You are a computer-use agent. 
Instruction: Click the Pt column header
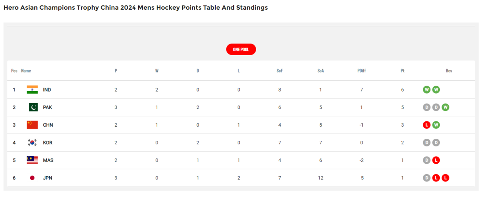pos(403,71)
